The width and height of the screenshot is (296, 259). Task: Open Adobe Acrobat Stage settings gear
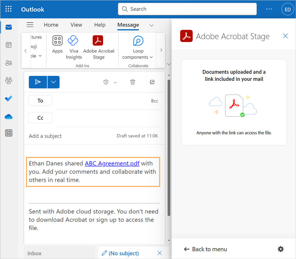[x=280, y=249]
